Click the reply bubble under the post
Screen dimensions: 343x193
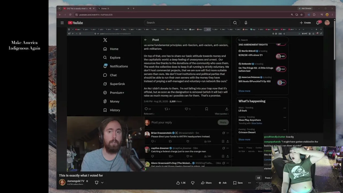(x=146, y=109)
